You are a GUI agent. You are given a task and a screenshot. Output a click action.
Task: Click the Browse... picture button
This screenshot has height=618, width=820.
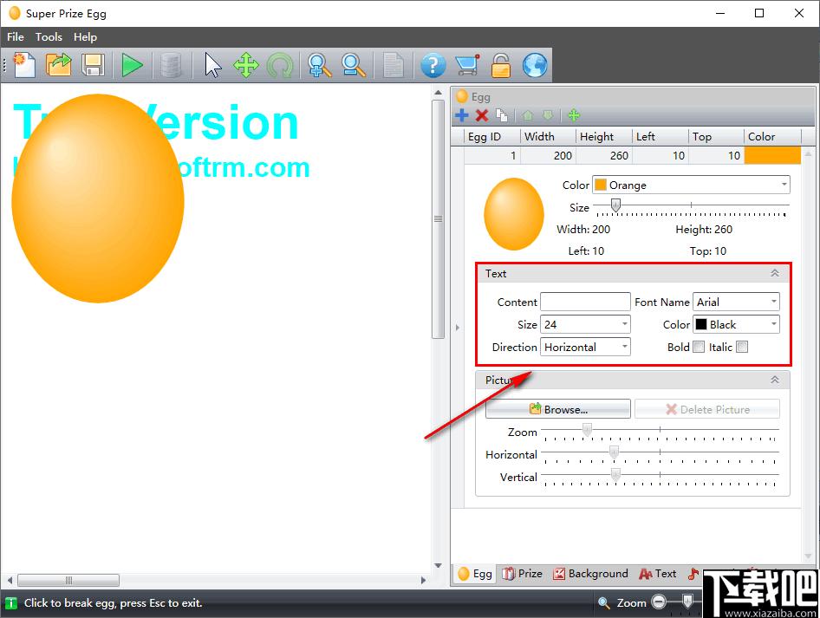558,409
